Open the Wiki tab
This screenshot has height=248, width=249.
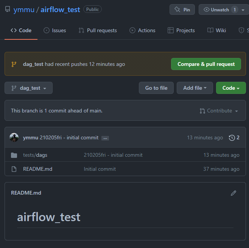pyautogui.click(x=216, y=30)
